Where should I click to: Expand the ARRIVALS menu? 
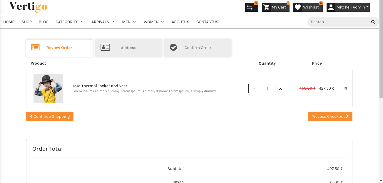click(103, 22)
